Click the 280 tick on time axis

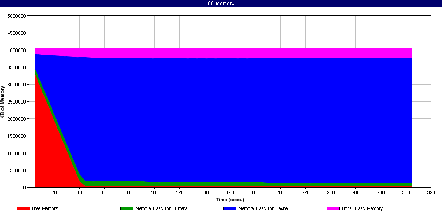click(381, 193)
